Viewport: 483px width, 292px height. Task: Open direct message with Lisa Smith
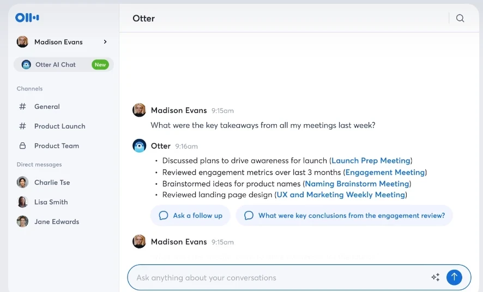click(51, 202)
